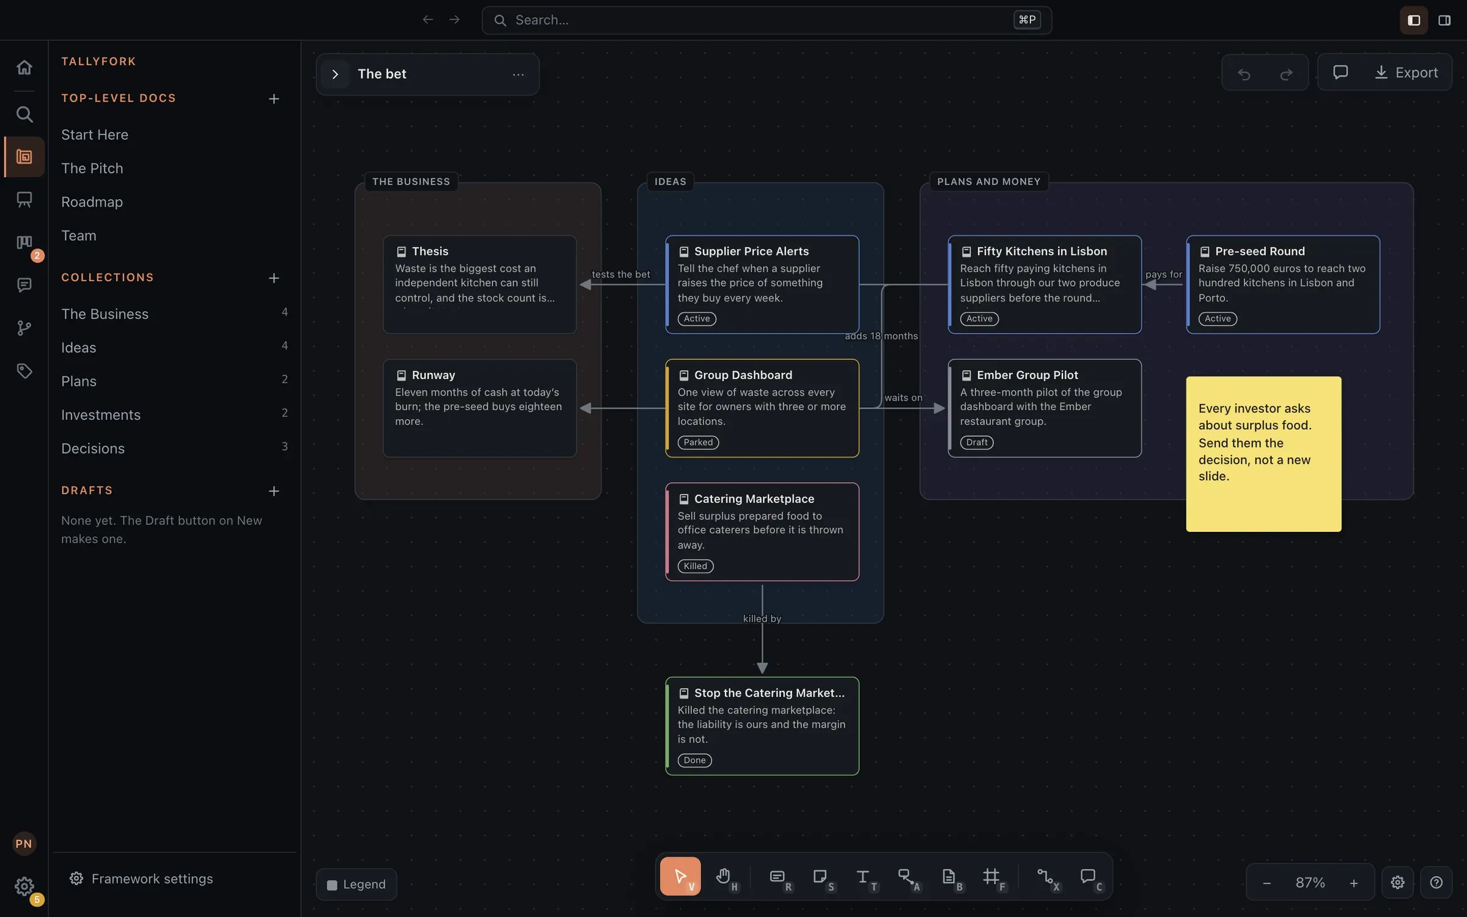Open settings gear with badge 5

24,886
